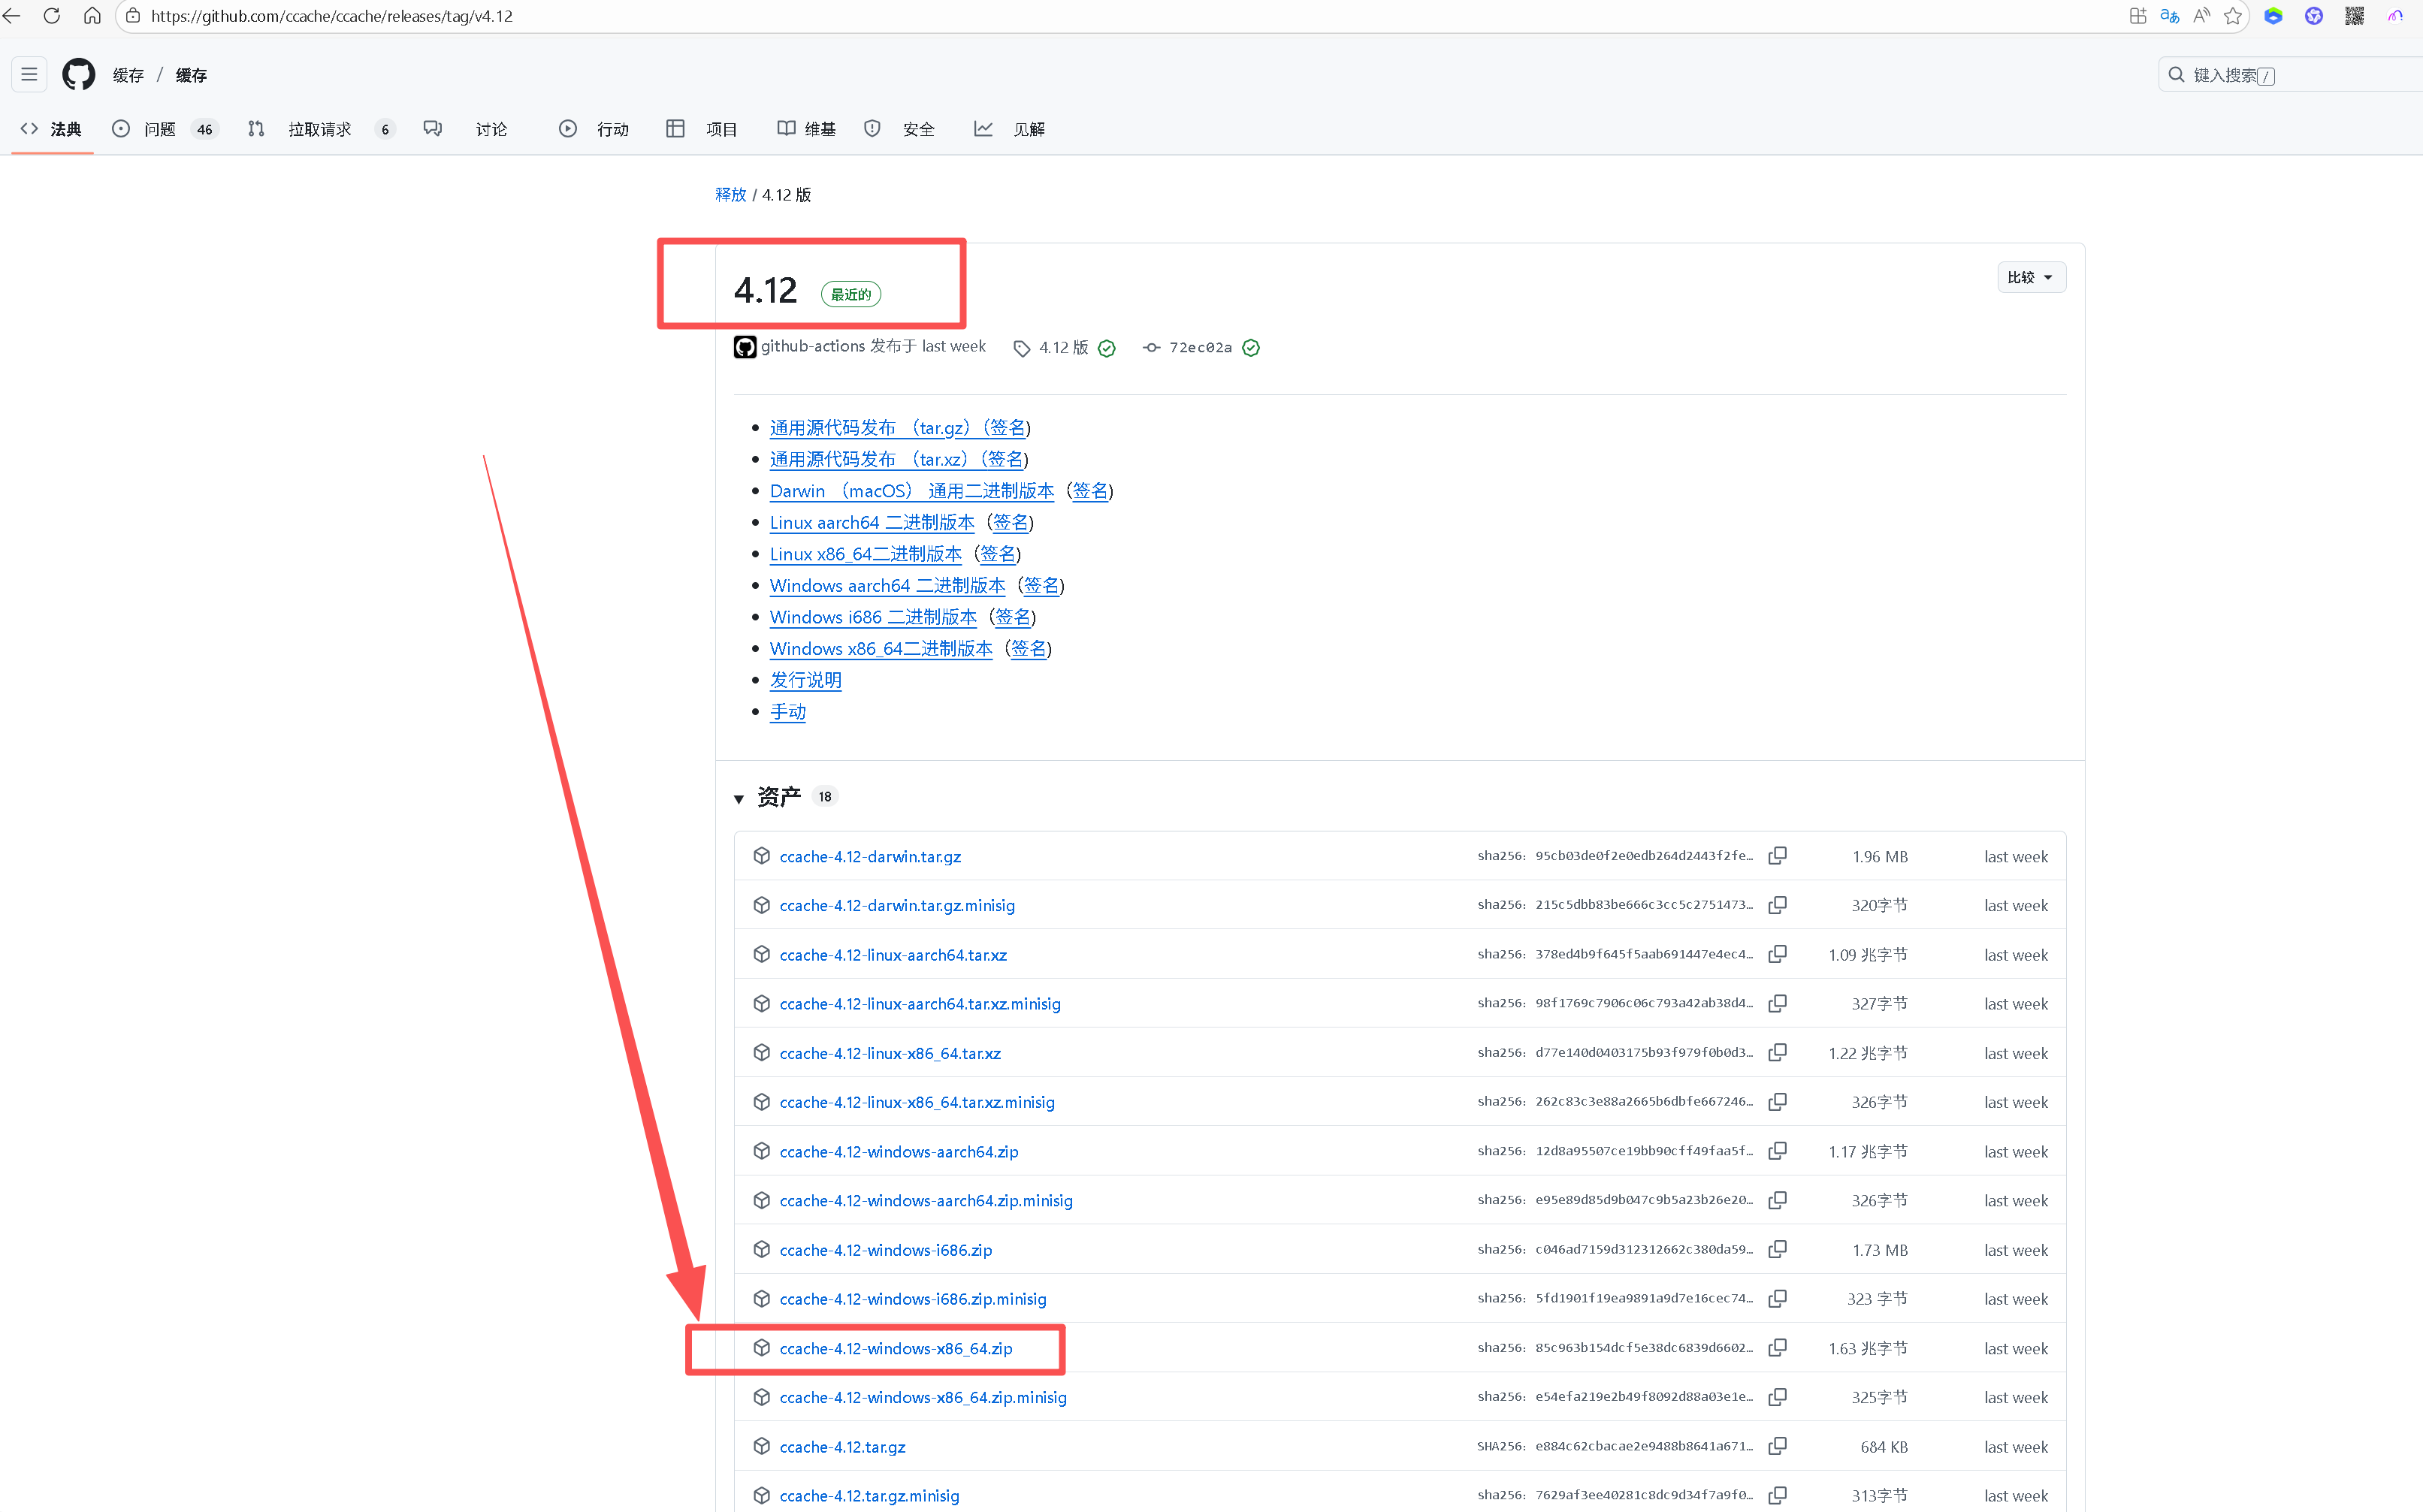
Task: Focus the 键入搜索 search field
Action: click(x=2290, y=75)
